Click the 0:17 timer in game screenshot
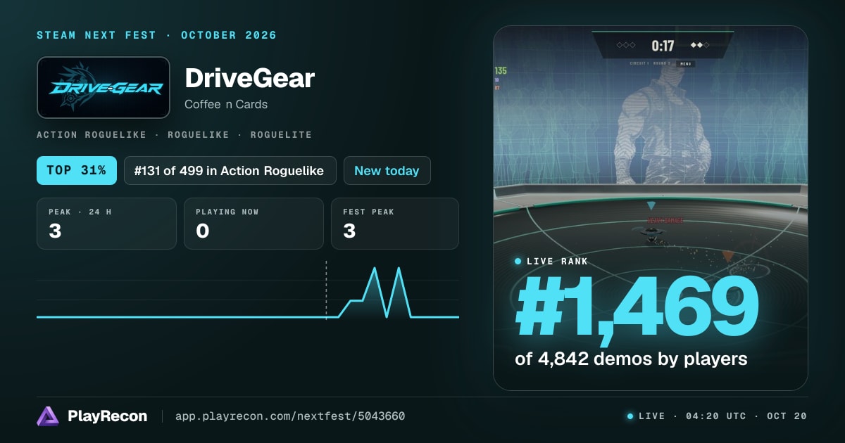The width and height of the screenshot is (845, 443). 663,46
